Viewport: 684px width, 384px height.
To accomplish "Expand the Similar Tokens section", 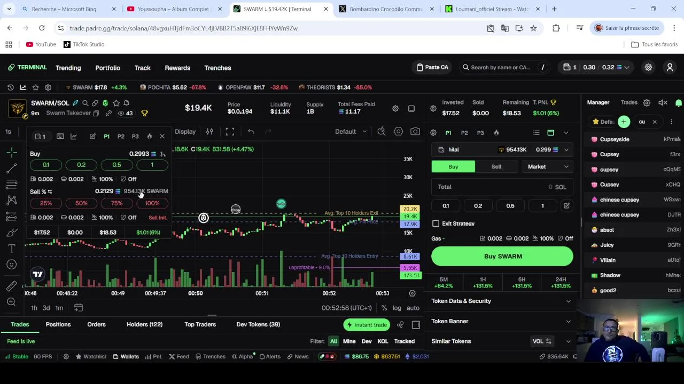I will tap(568, 341).
